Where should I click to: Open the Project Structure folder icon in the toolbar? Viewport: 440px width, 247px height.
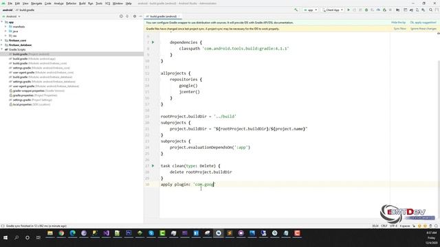tap(397, 10)
